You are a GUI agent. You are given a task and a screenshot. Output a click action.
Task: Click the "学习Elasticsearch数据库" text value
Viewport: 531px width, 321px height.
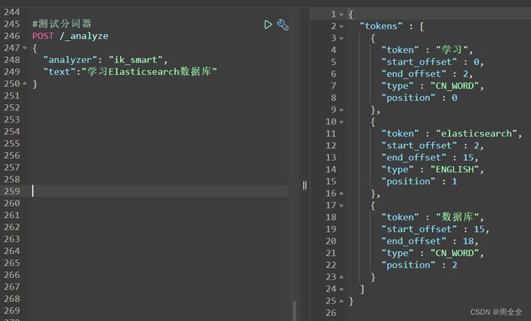click(x=150, y=72)
